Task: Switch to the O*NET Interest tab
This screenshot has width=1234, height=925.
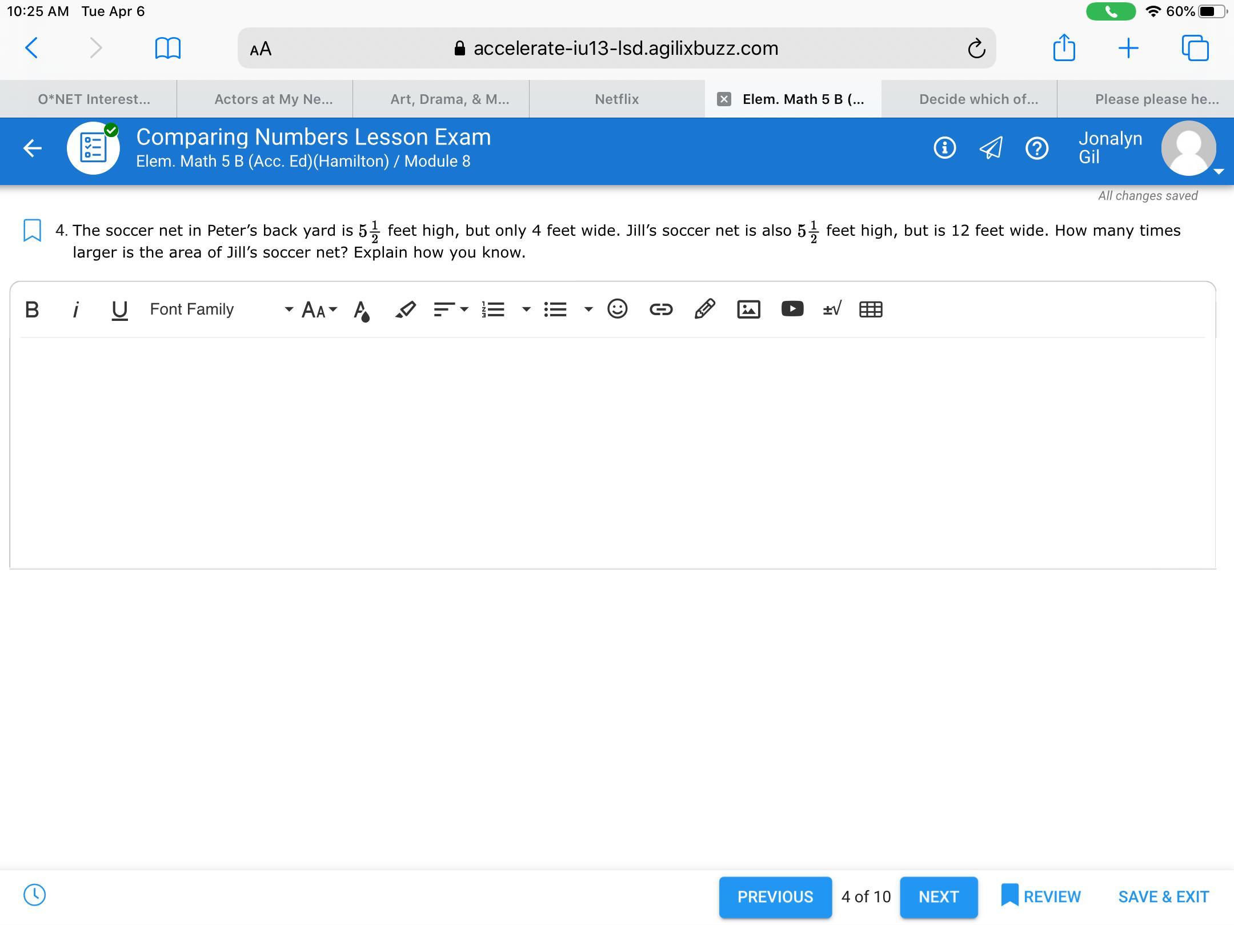Action: point(94,99)
